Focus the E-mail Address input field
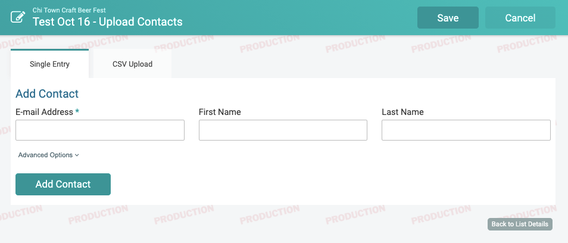The width and height of the screenshot is (568, 243). [x=100, y=130]
